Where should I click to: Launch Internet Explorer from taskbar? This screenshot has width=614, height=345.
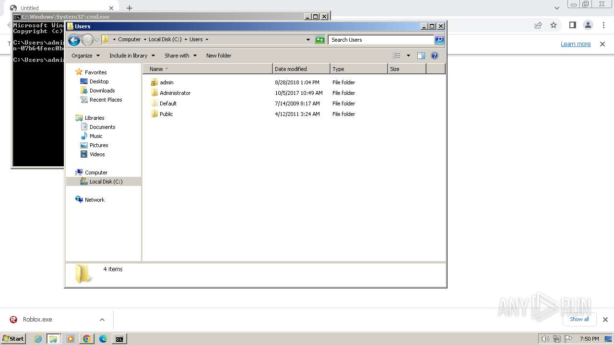click(38, 339)
